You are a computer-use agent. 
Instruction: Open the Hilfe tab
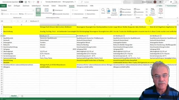point(92,6)
